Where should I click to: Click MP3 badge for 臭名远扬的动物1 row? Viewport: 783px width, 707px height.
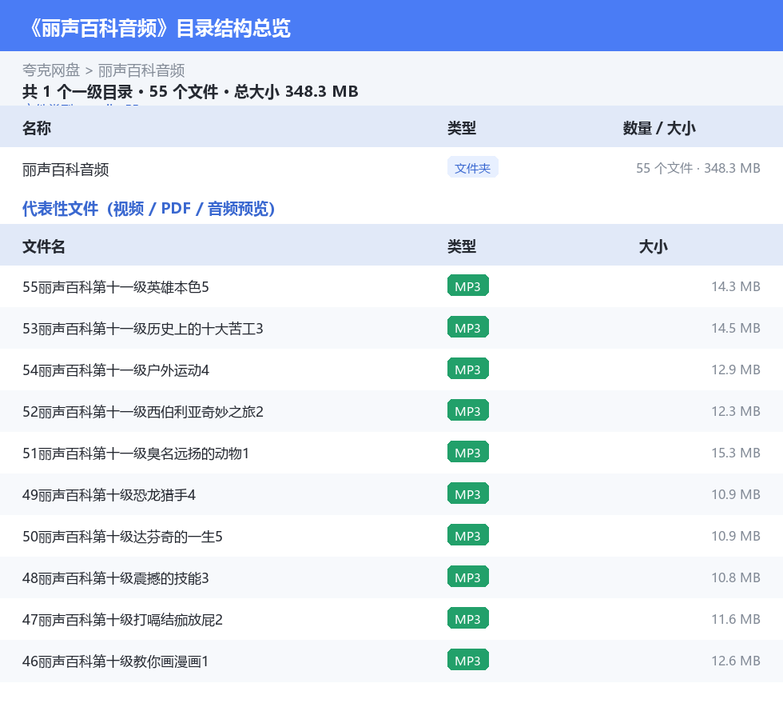(468, 452)
